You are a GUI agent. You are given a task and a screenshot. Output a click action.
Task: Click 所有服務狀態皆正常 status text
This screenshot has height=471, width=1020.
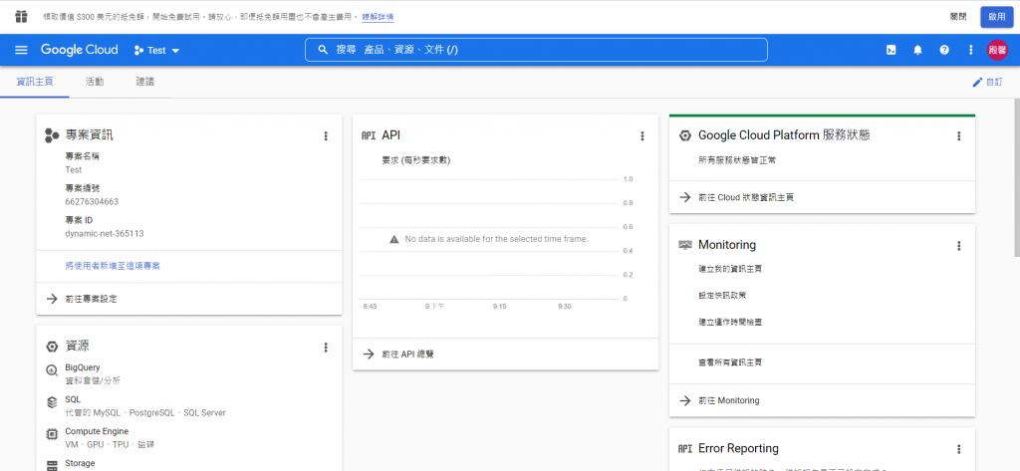736,158
